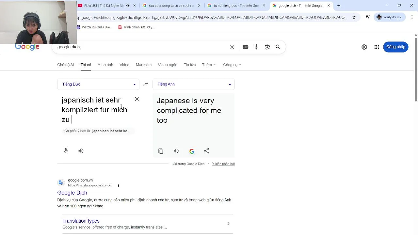Open the Google Dịch result link
This screenshot has width=418, height=235.
pos(72,193)
